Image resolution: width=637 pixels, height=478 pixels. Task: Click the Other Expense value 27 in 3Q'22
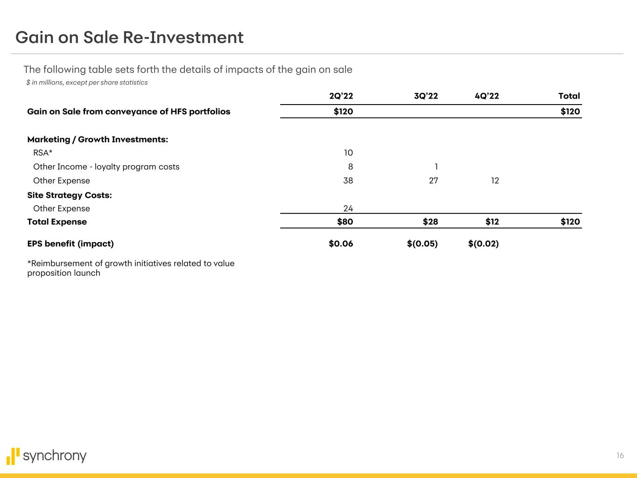click(433, 181)
